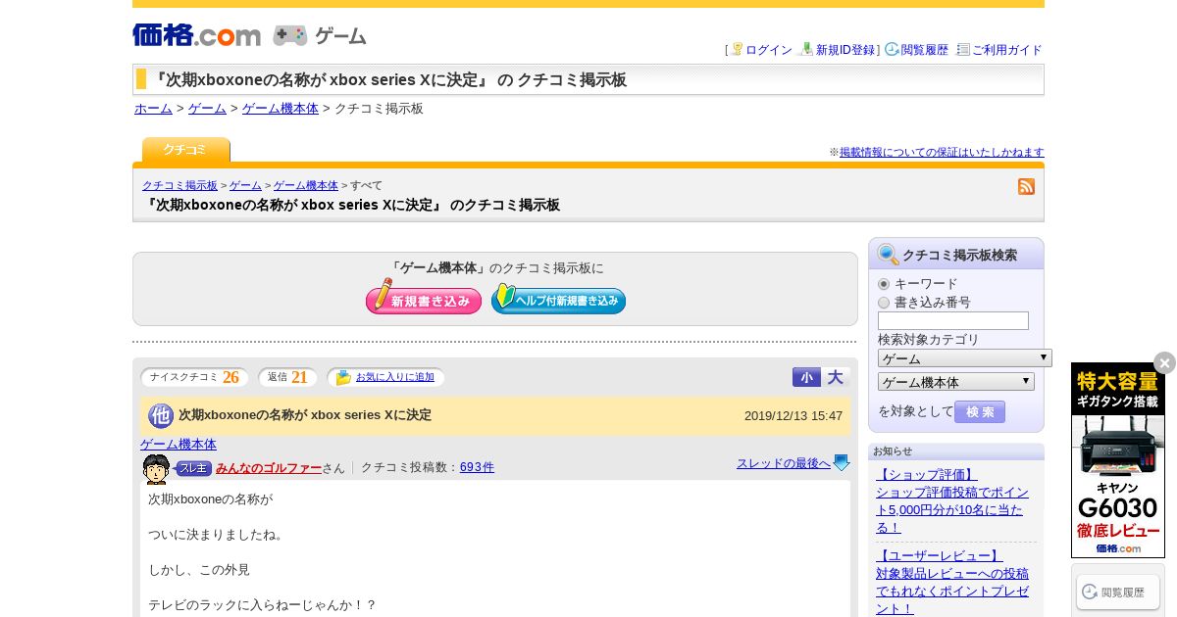Click the ログイン link
The width and height of the screenshot is (1177, 617).
coord(769,50)
